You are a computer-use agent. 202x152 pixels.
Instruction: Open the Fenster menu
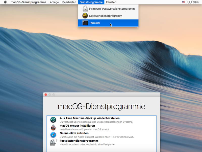coord(111,2)
